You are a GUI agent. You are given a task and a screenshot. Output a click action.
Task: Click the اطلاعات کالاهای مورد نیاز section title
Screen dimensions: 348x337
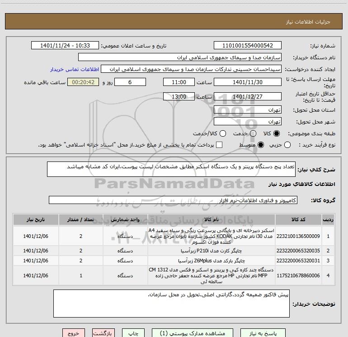[302, 184]
